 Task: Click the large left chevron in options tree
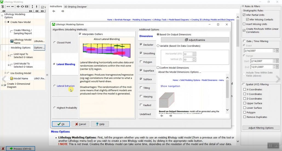point(4,79)
